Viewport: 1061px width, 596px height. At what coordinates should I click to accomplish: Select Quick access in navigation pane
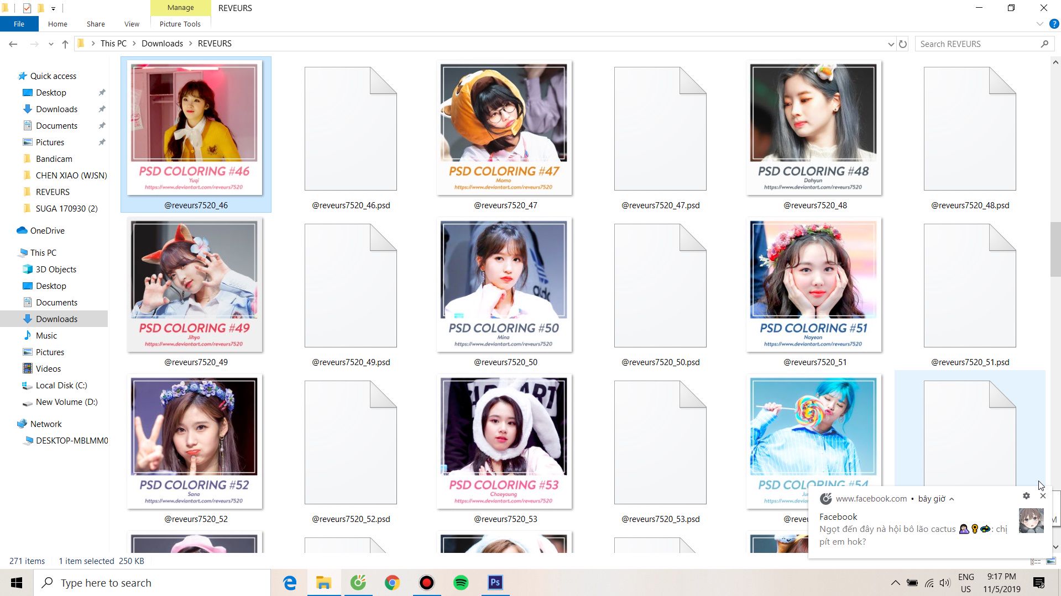(x=53, y=76)
